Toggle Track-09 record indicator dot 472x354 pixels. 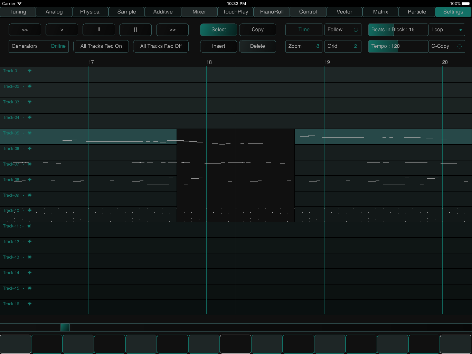(29, 195)
